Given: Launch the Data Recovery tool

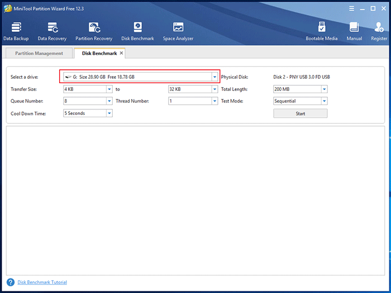Looking at the screenshot, I should [x=52, y=31].
